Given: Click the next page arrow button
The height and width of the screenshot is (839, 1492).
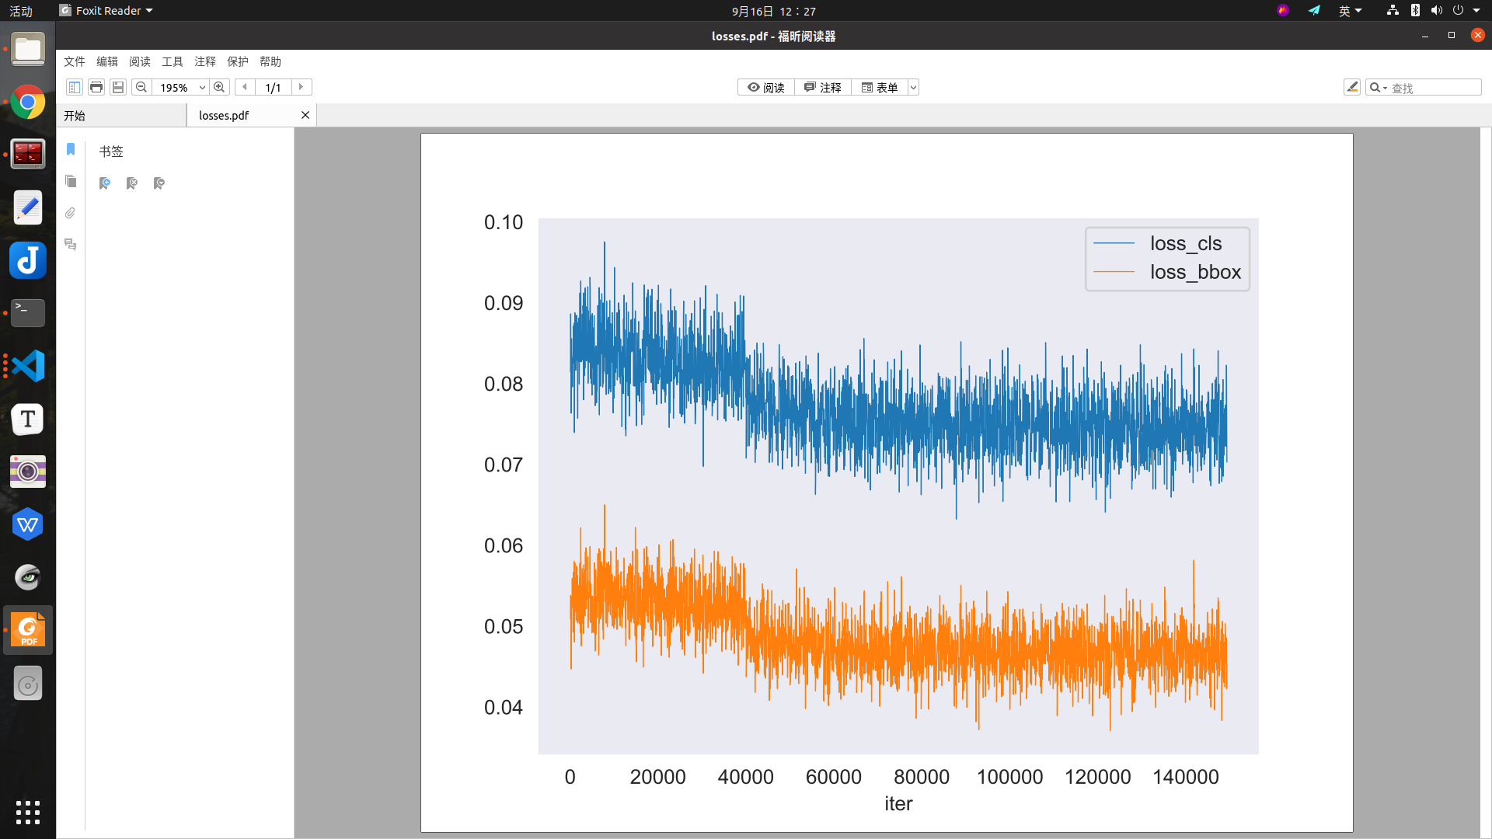Looking at the screenshot, I should click(x=301, y=87).
